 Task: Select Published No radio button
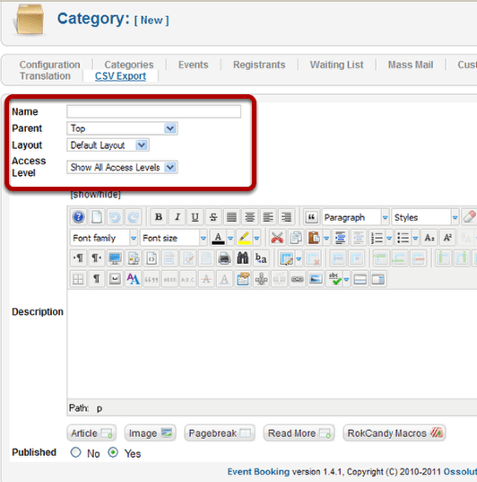click(x=75, y=452)
